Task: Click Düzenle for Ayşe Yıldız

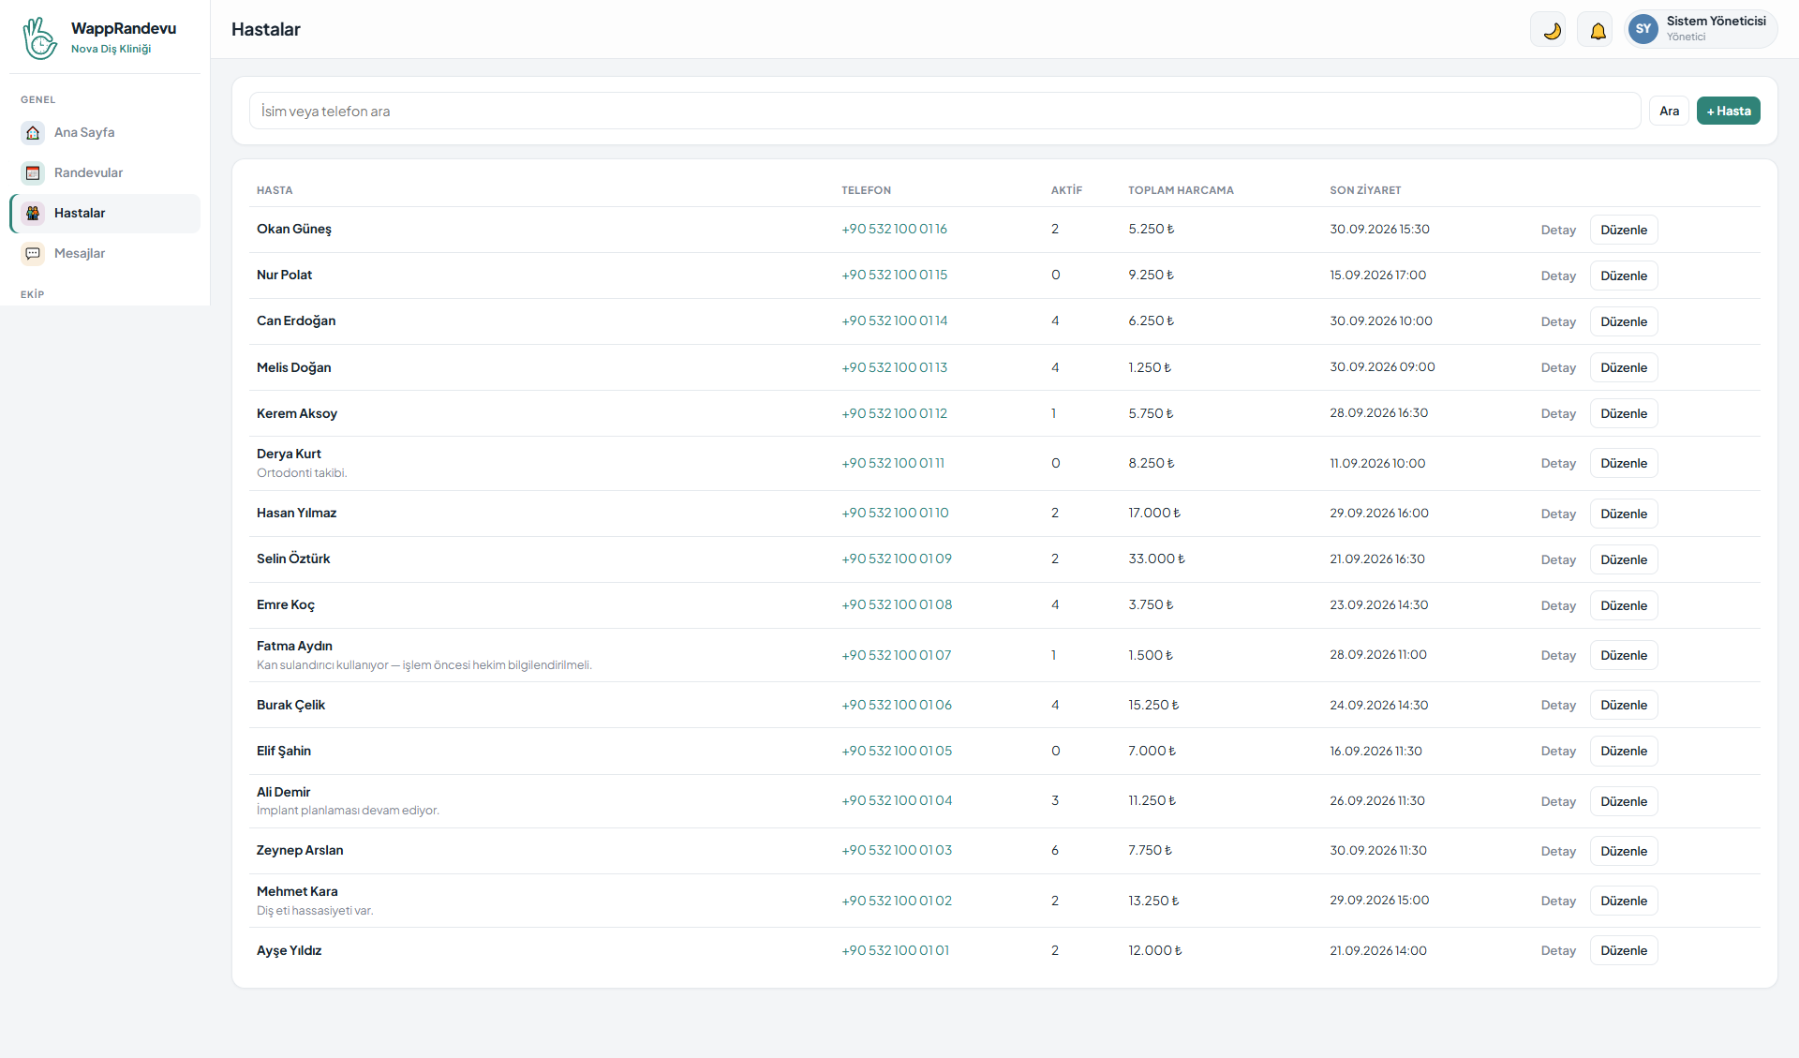Action: 1623,950
